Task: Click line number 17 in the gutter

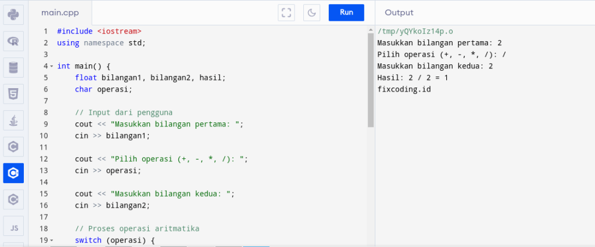Action: [44, 217]
